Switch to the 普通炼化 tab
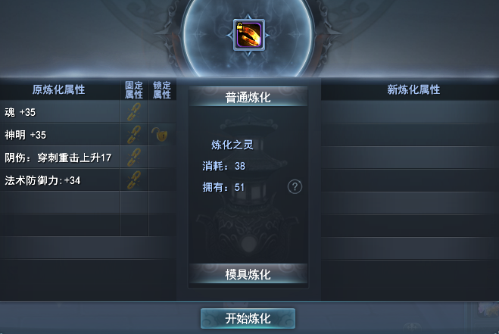The height and width of the screenshot is (334, 499). (x=248, y=97)
